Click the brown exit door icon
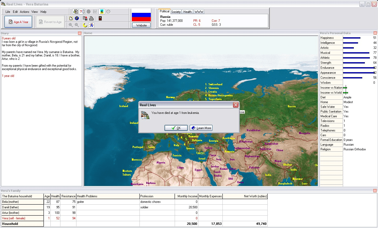This screenshot has height=228, width=378. click(100, 18)
